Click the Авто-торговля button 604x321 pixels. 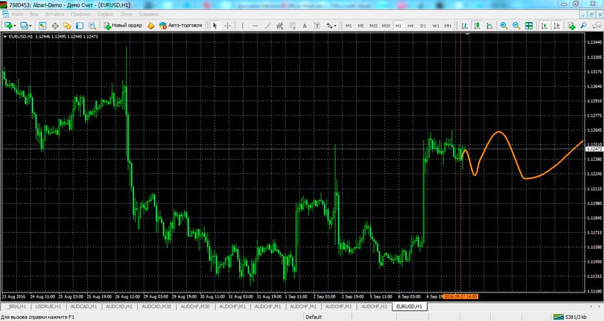coord(181,26)
